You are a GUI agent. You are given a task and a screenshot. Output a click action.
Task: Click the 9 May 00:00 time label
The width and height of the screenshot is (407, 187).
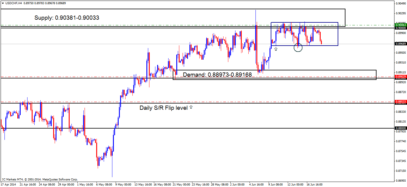tap(123, 185)
